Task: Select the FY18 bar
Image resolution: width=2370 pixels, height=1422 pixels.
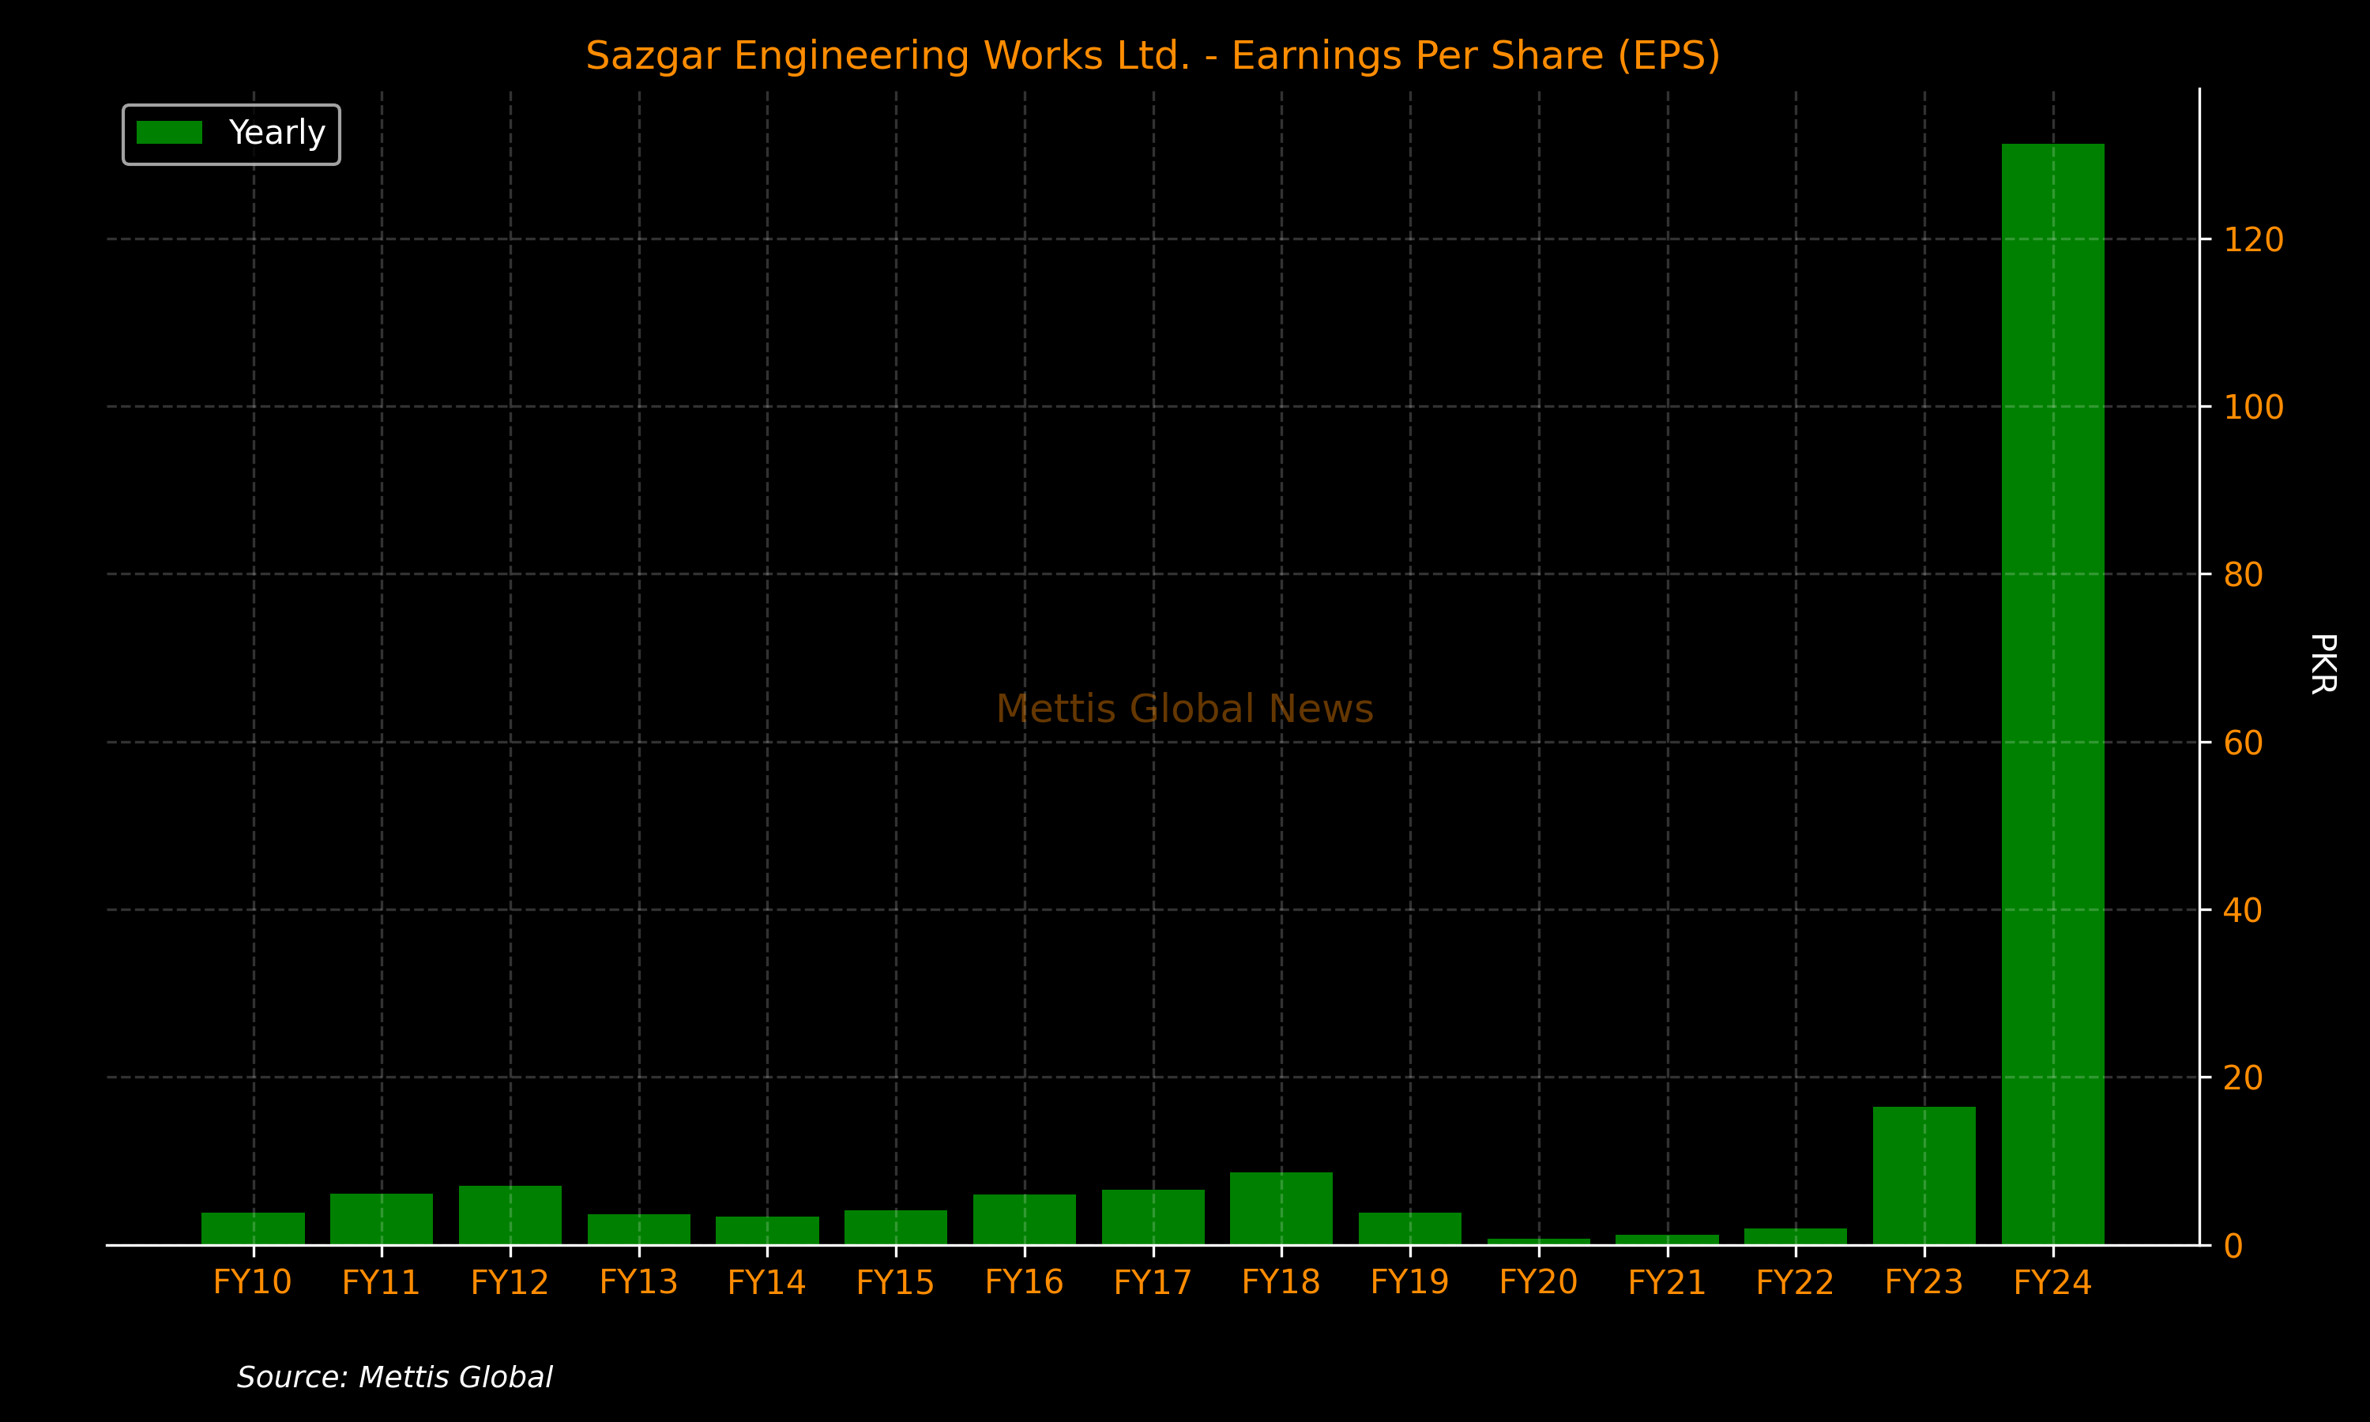Action: [x=1281, y=1209]
